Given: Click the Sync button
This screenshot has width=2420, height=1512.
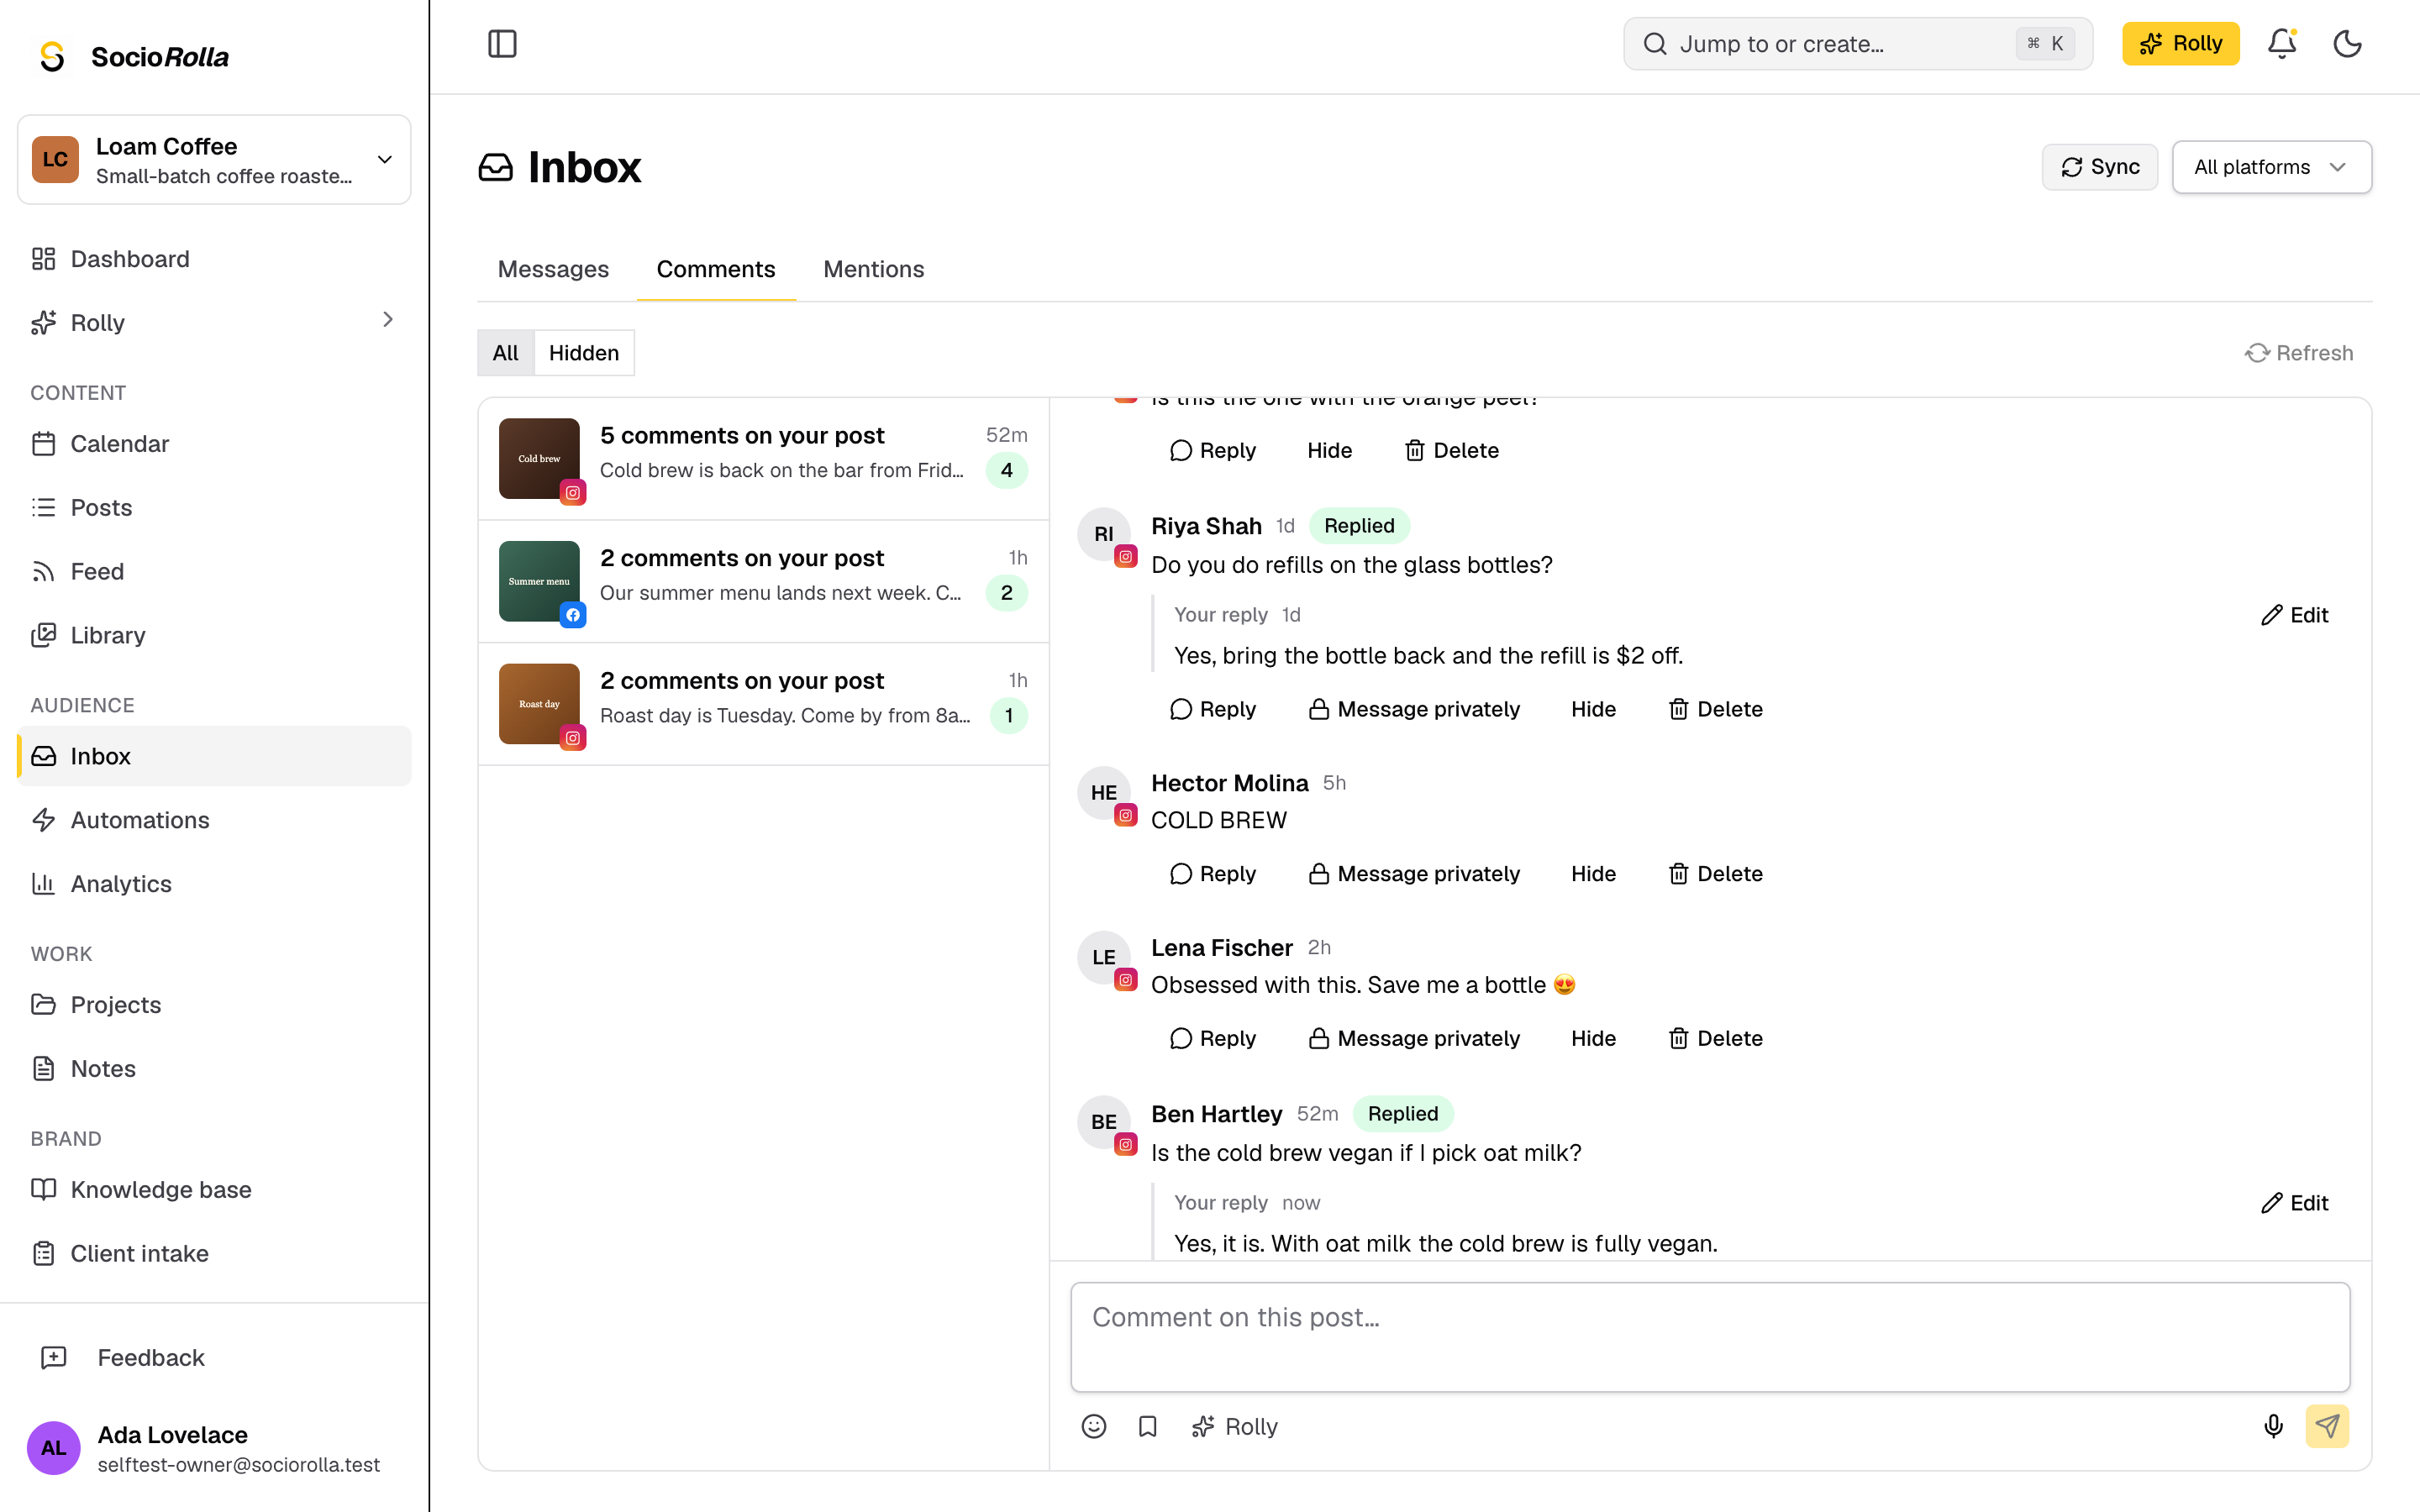Looking at the screenshot, I should point(2100,167).
